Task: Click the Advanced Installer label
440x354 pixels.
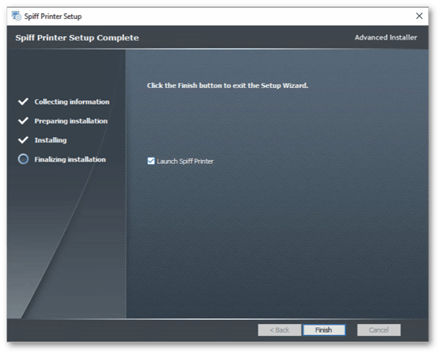Action: (x=386, y=37)
